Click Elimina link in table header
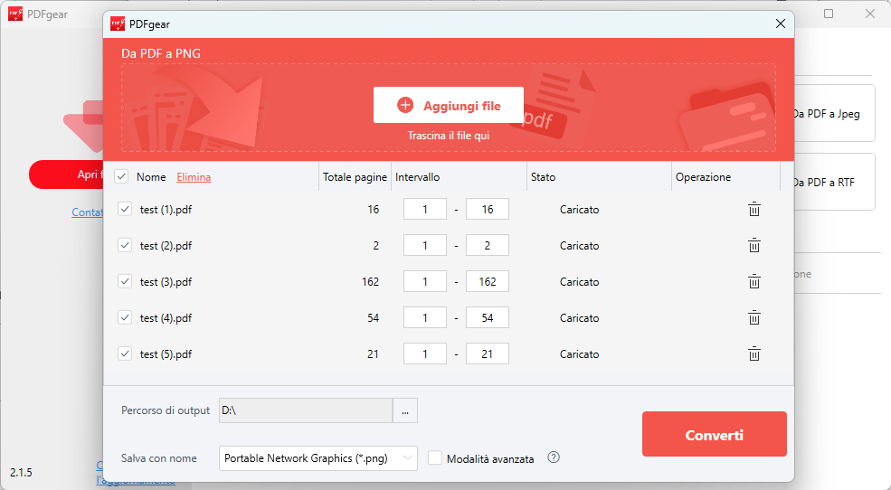This screenshot has width=891, height=490. [194, 177]
